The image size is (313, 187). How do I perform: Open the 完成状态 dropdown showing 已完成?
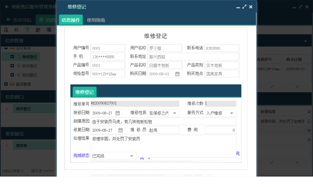click(x=131, y=156)
